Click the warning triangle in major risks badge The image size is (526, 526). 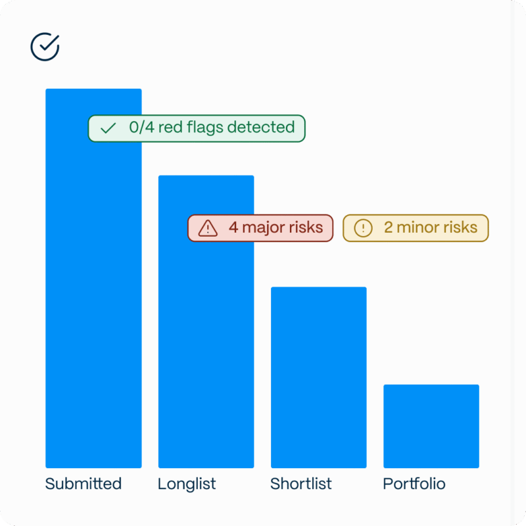[208, 228]
